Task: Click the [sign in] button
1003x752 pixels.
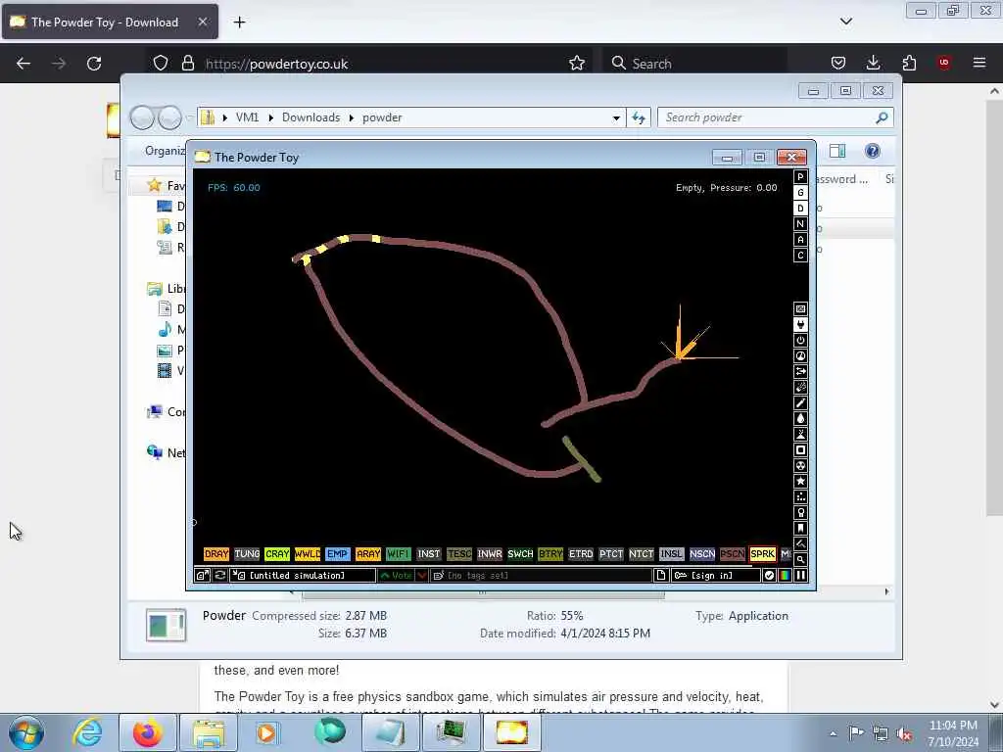Action: pyautogui.click(x=716, y=576)
